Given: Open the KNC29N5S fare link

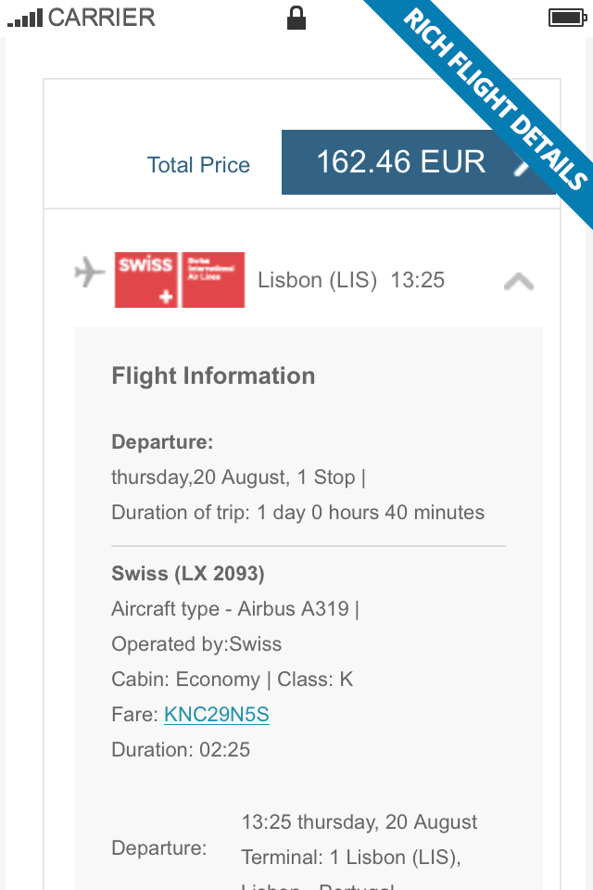Looking at the screenshot, I should [x=217, y=715].
